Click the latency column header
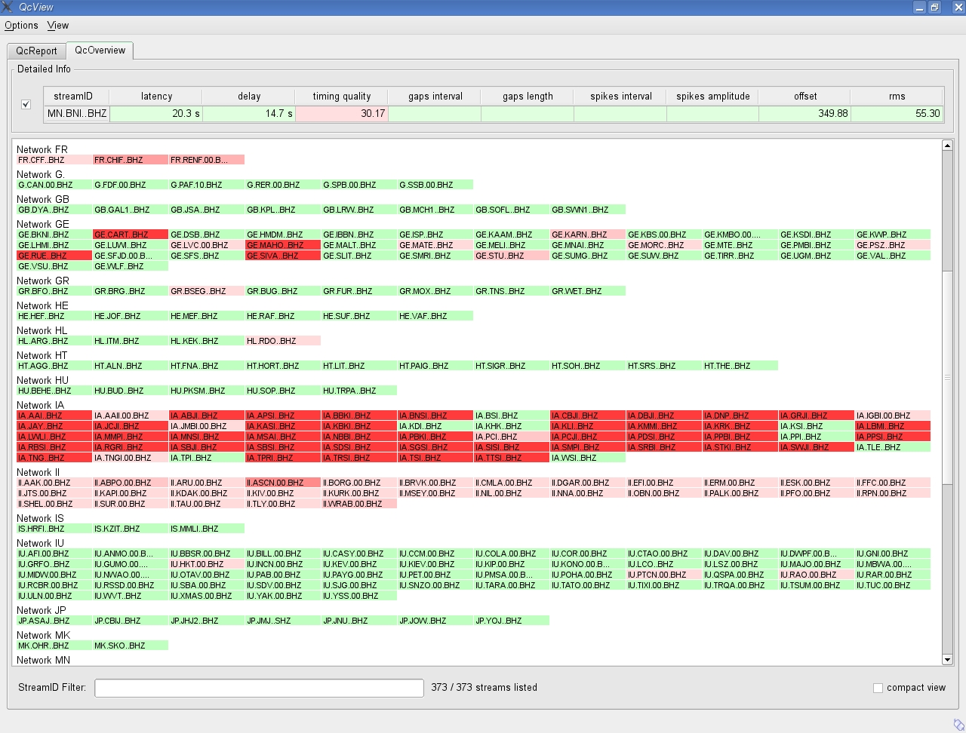966x733 pixels. pyautogui.click(x=155, y=96)
